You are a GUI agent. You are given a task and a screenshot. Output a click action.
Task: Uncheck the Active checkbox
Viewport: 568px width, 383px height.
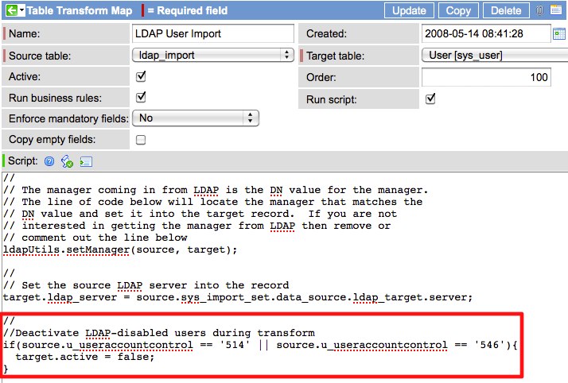point(141,77)
